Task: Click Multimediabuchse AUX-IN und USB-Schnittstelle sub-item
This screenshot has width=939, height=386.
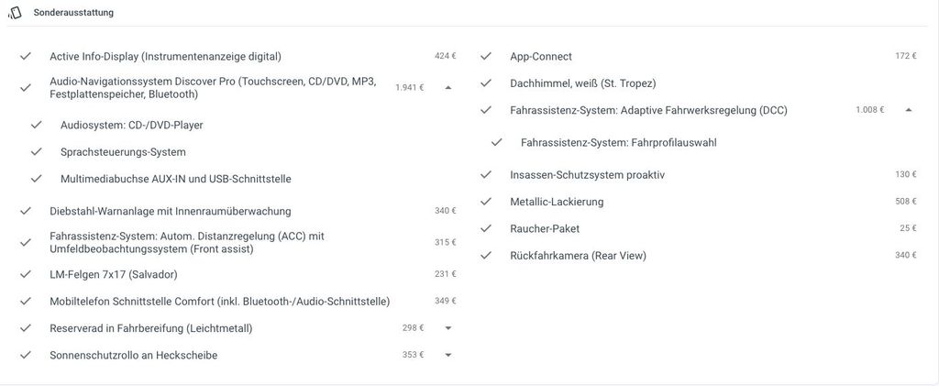Action: 176,179
